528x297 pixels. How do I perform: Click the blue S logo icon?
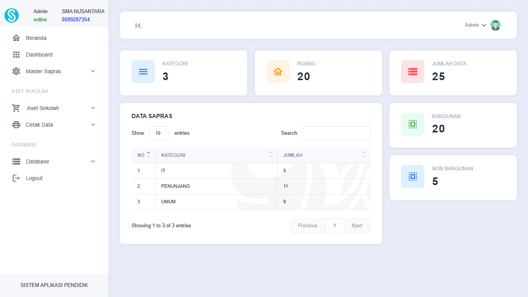point(12,15)
